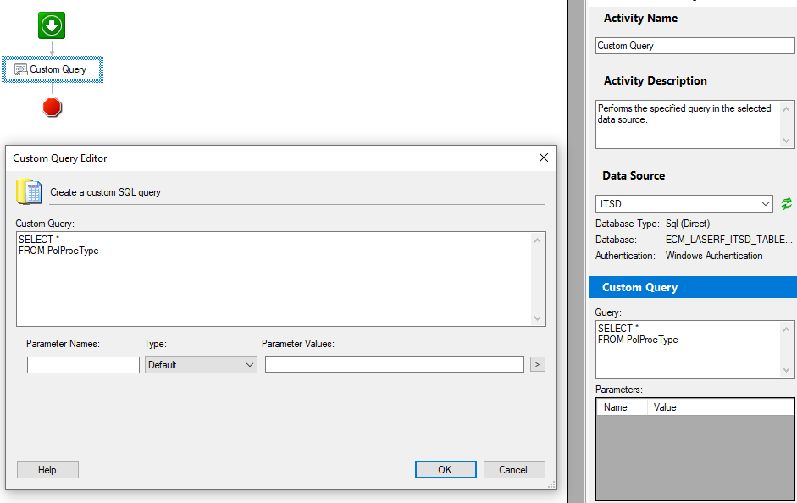Screen dimensions: 797x503
Task: Select the red stop end node
Action: [x=52, y=108]
